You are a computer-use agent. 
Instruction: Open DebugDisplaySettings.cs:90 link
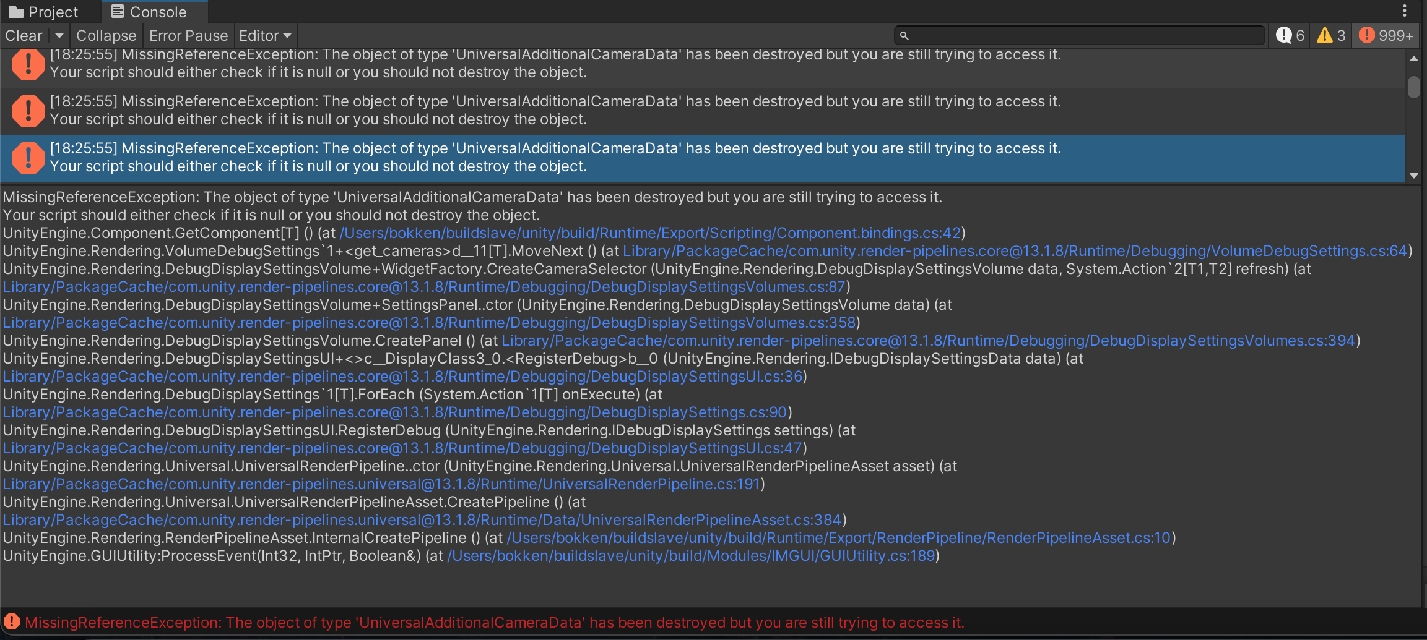(x=394, y=412)
